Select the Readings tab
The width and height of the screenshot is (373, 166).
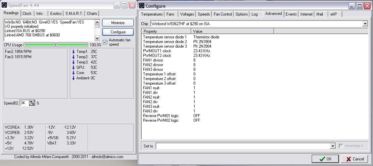point(11,13)
